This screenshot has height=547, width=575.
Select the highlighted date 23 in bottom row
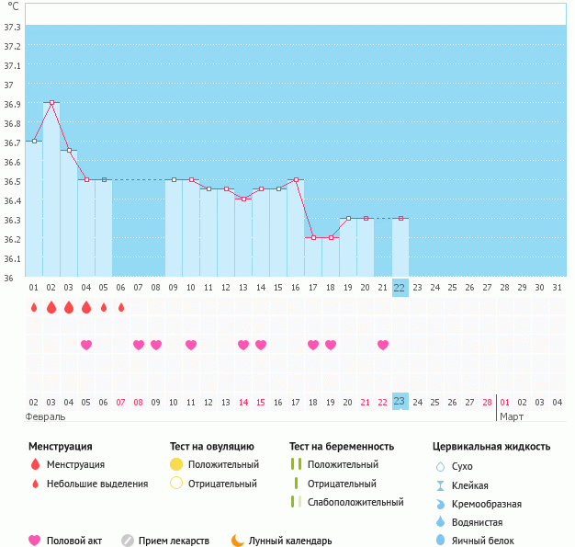coord(400,401)
